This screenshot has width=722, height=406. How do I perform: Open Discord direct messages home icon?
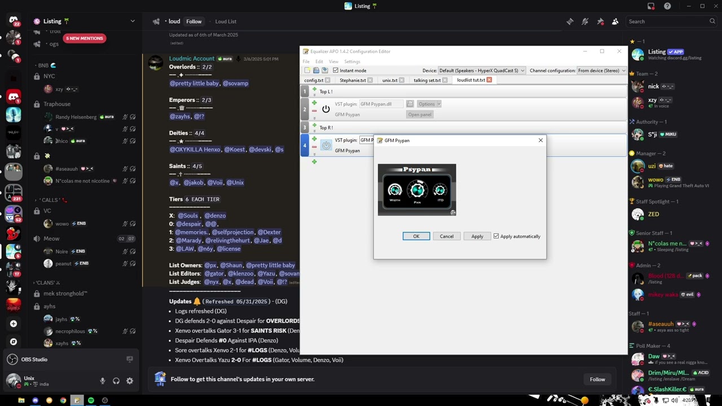(x=14, y=20)
